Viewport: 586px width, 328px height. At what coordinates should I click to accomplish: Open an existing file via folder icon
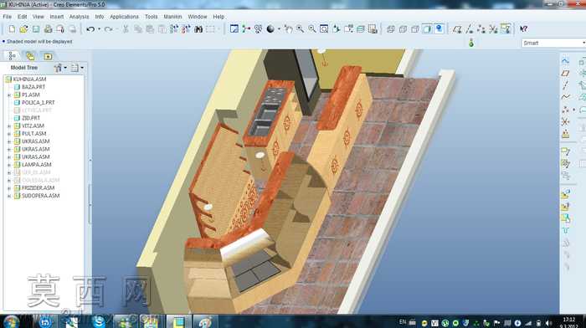tap(24, 28)
